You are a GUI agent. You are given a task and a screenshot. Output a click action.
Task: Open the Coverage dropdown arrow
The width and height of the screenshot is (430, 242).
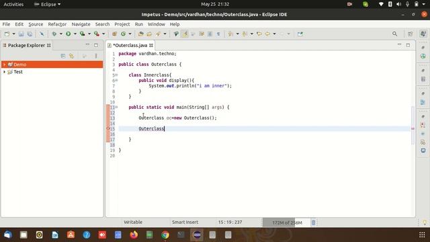click(x=89, y=34)
